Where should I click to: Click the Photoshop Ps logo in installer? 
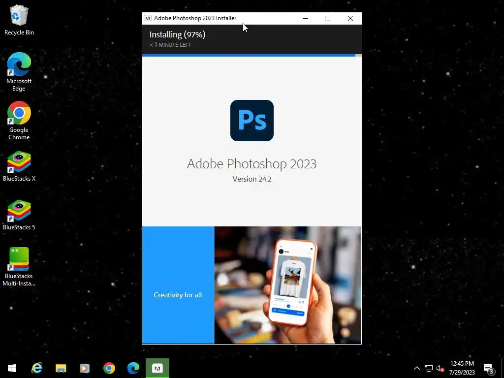point(252,121)
